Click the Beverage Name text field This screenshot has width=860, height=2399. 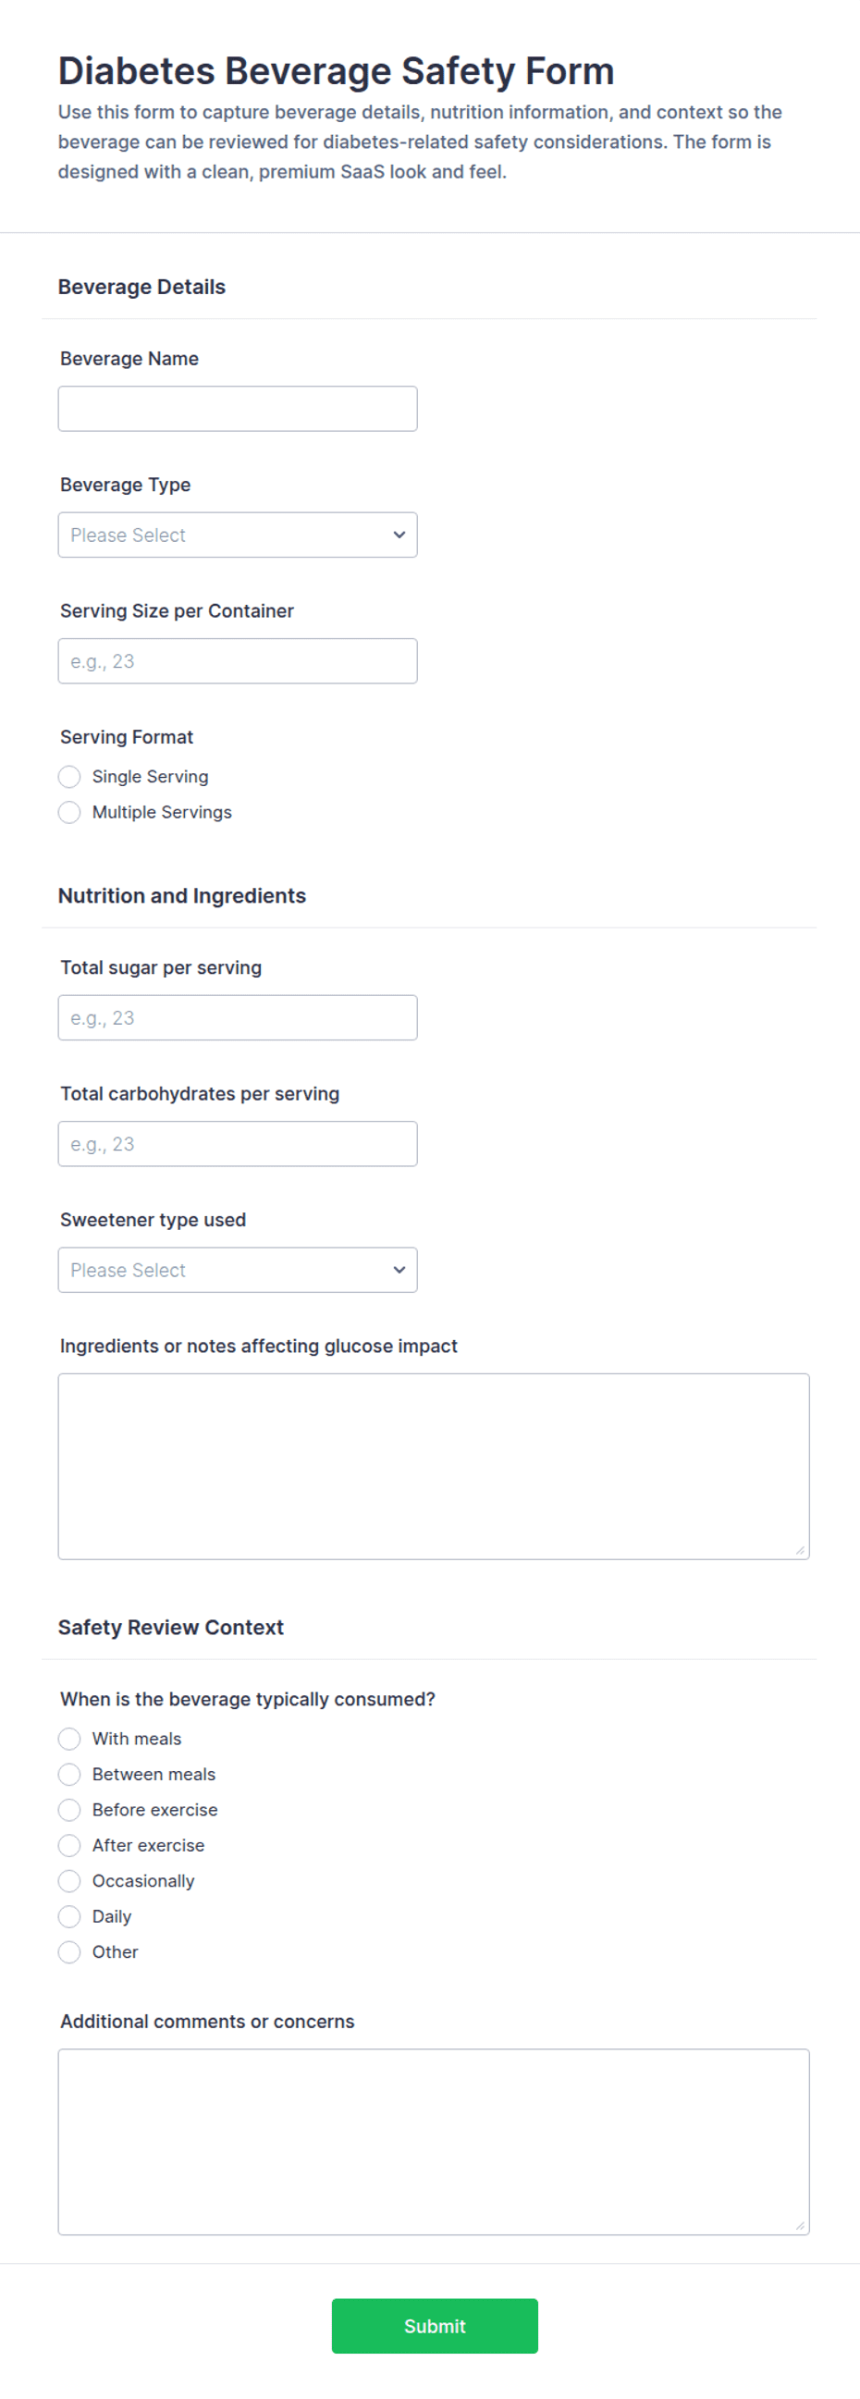(x=238, y=409)
